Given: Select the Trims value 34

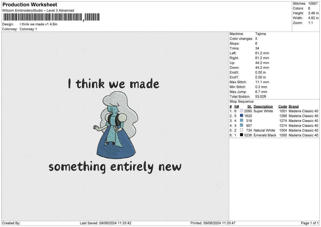Looking at the screenshot, I should pyautogui.click(x=257, y=48).
